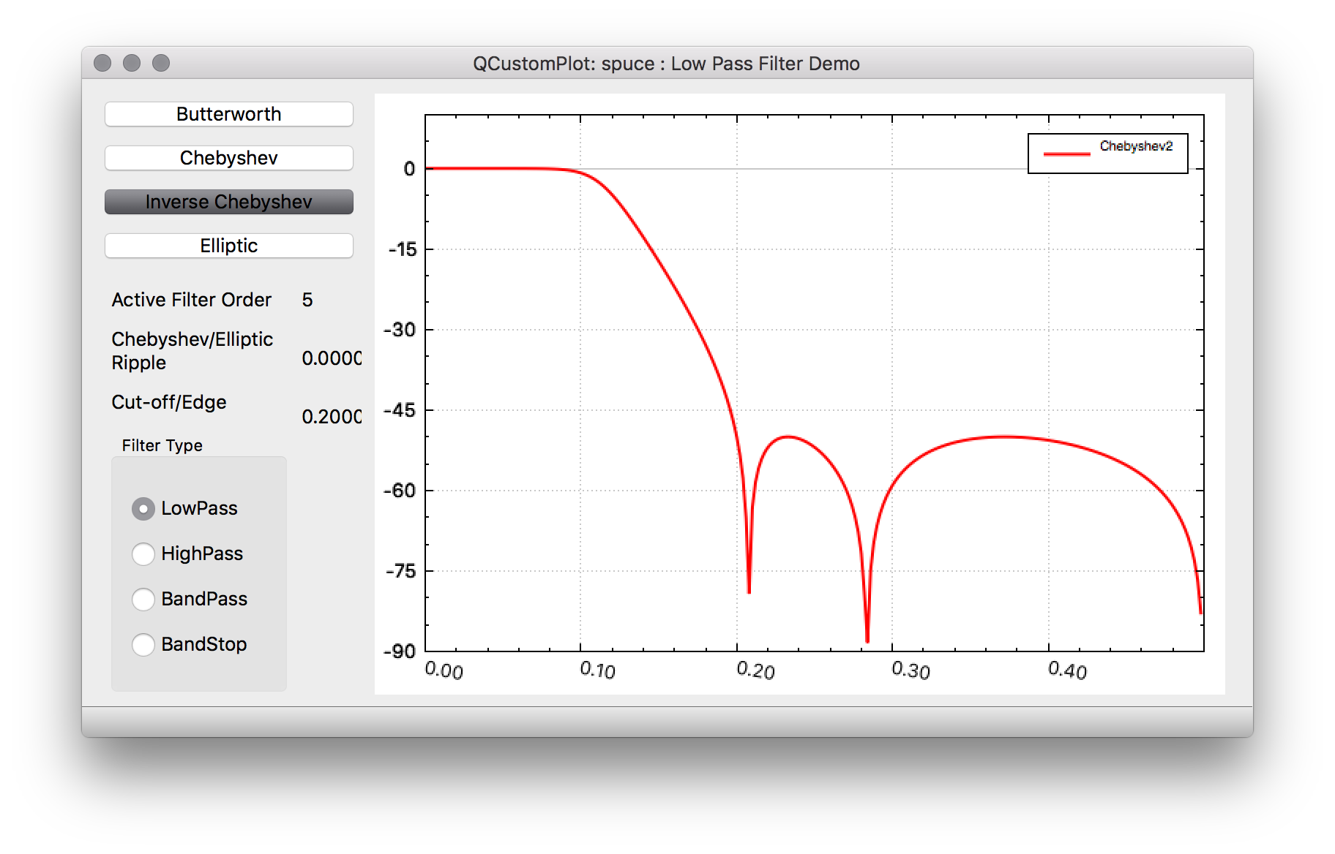The height and width of the screenshot is (854, 1335).
Task: Focus the Cut-off/Edge value field
Action: (331, 417)
